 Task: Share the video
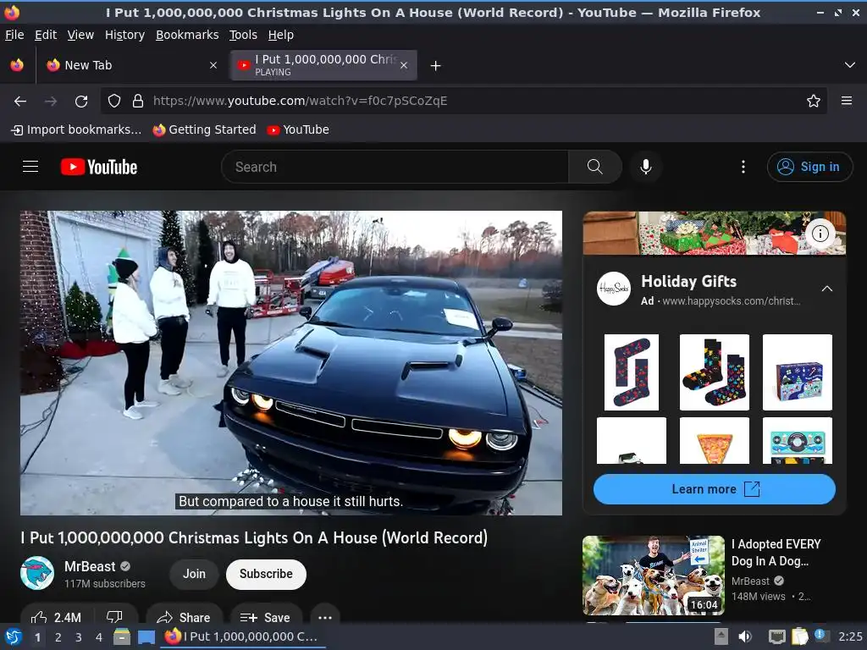click(184, 617)
